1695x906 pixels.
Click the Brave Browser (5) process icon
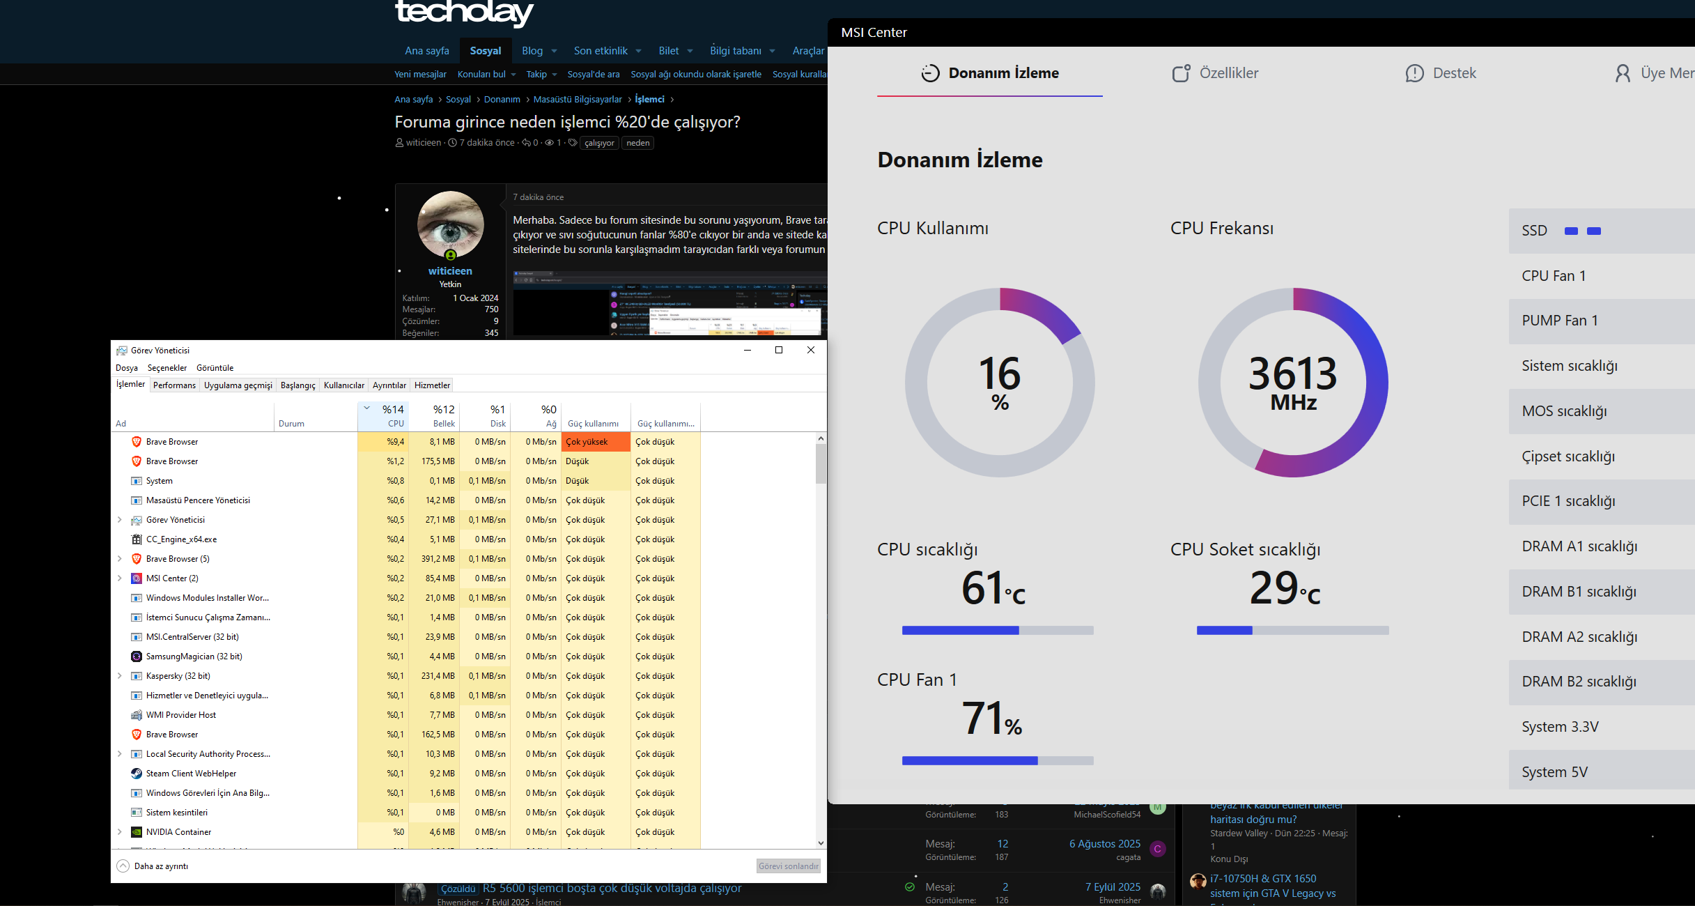pos(137,559)
